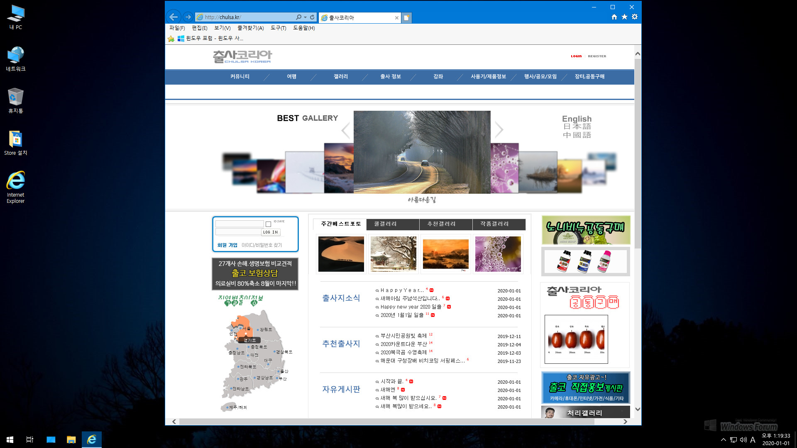Click the Refresh page icon
797x448 pixels.
point(312,17)
